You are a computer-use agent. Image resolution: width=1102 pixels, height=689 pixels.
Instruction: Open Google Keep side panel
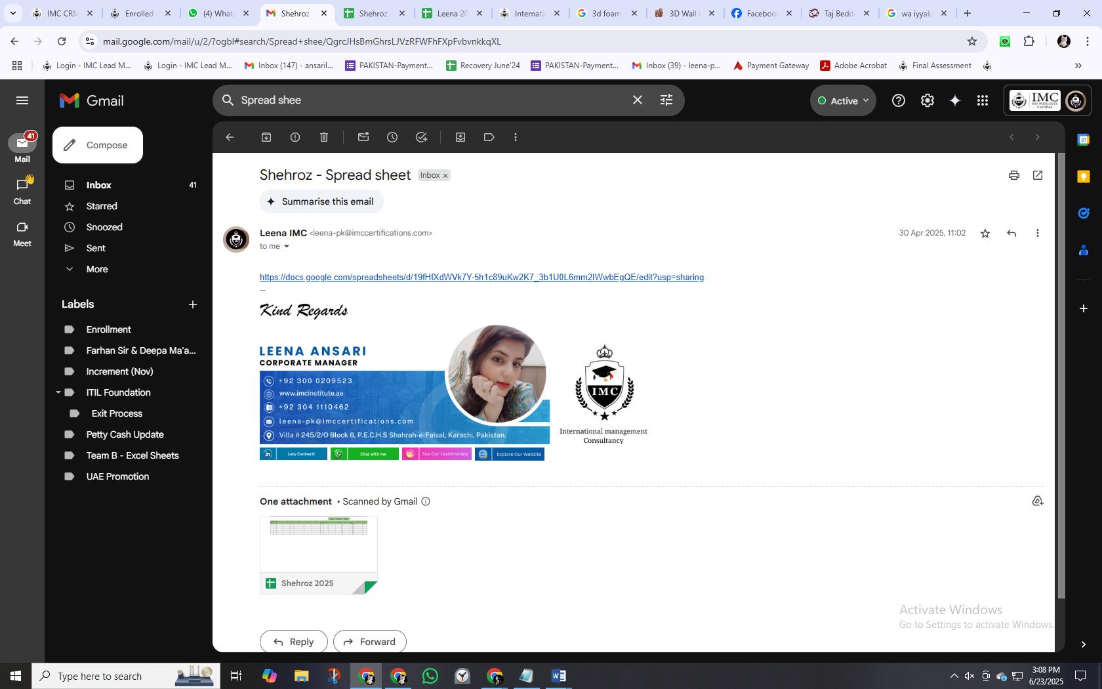[1084, 177]
